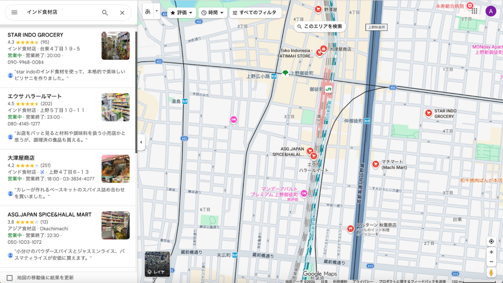This screenshot has height=283, width=503.
Task: Expand the 時間 hours filter dropdown
Action: coord(213,13)
